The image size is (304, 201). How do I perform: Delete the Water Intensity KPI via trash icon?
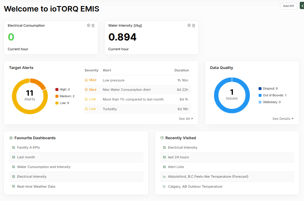tap(194, 25)
